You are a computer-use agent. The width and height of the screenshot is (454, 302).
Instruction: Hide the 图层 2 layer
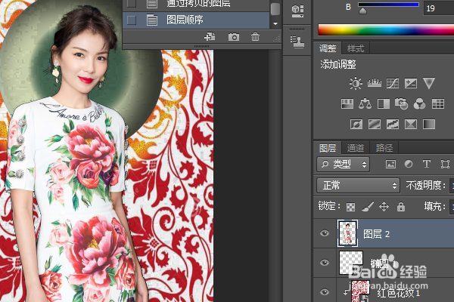tap(325, 233)
